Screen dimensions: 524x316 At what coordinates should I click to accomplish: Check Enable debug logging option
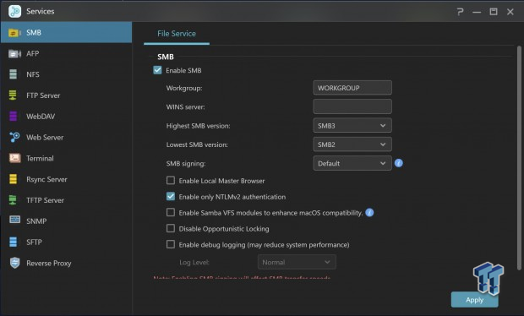171,244
